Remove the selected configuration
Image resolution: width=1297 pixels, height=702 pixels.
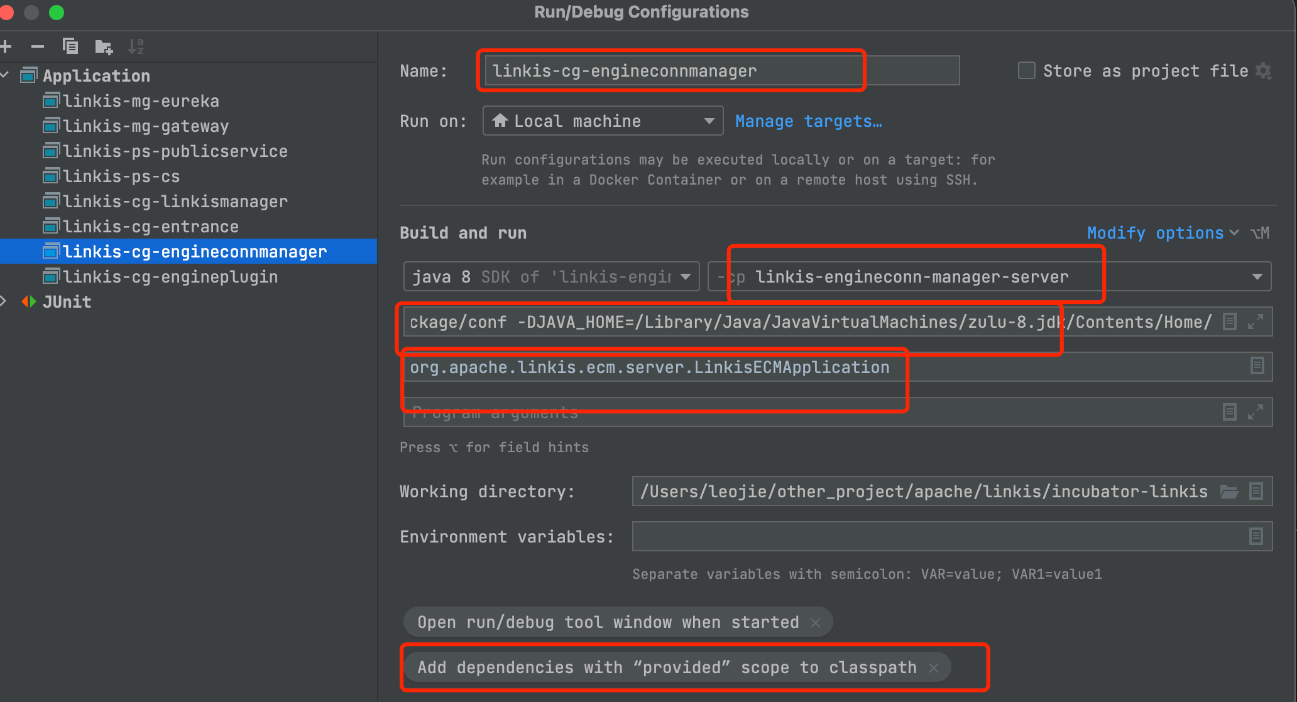click(x=38, y=46)
